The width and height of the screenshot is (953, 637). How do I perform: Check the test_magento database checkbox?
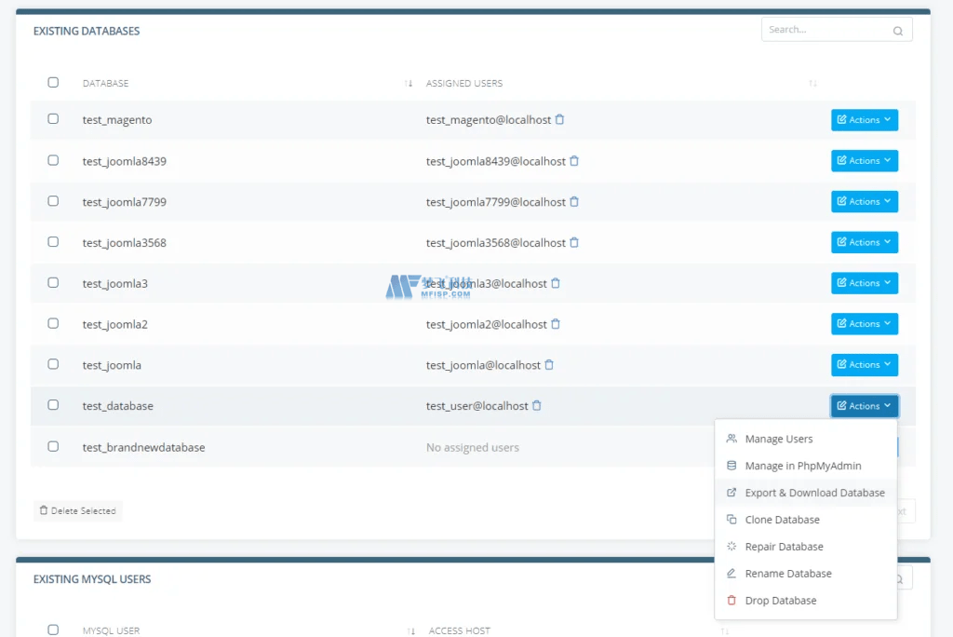53,119
